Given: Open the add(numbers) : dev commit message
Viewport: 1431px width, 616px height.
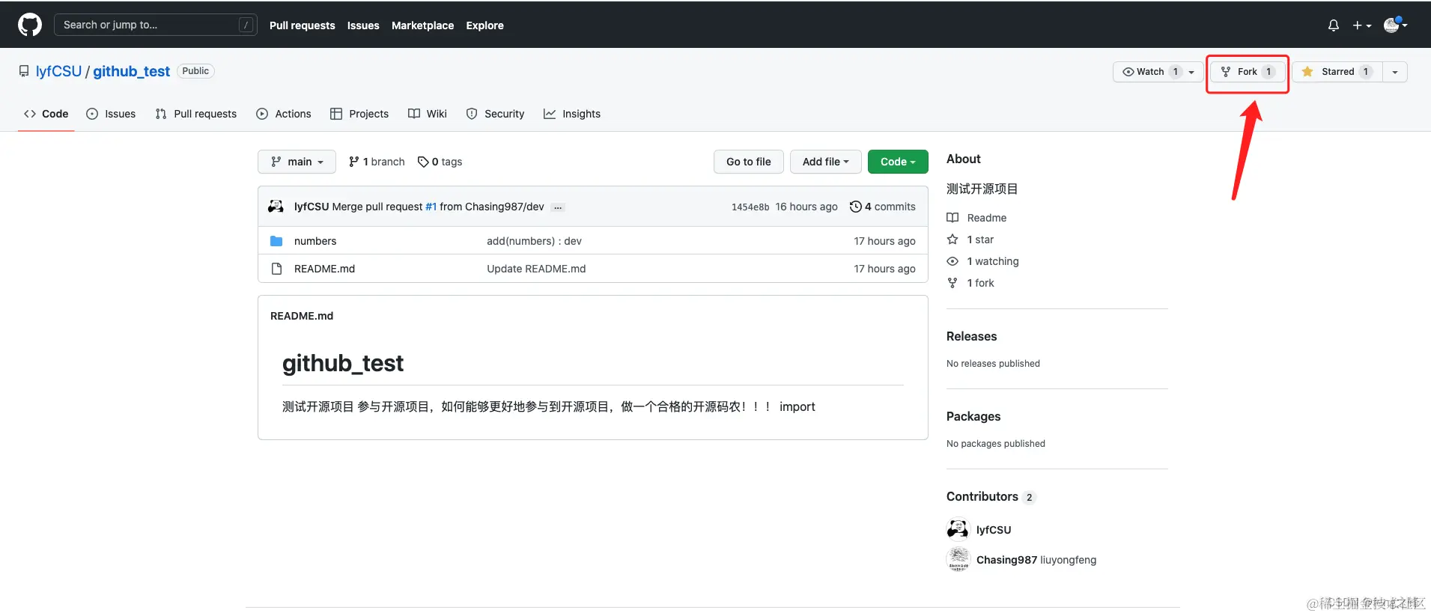Looking at the screenshot, I should point(534,241).
